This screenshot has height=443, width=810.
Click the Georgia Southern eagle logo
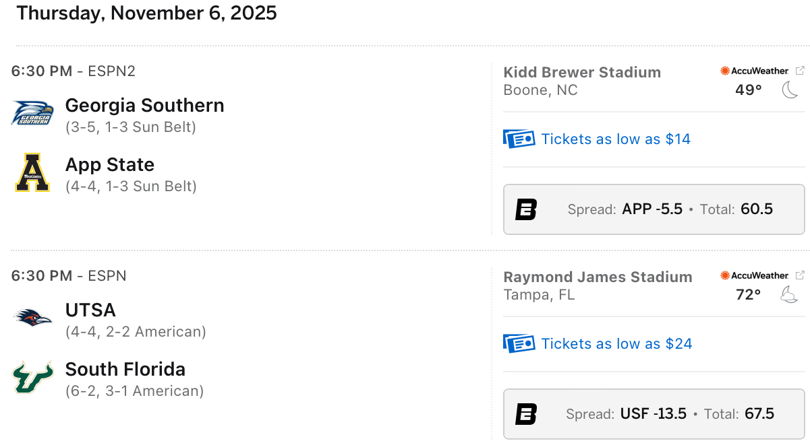click(32, 113)
